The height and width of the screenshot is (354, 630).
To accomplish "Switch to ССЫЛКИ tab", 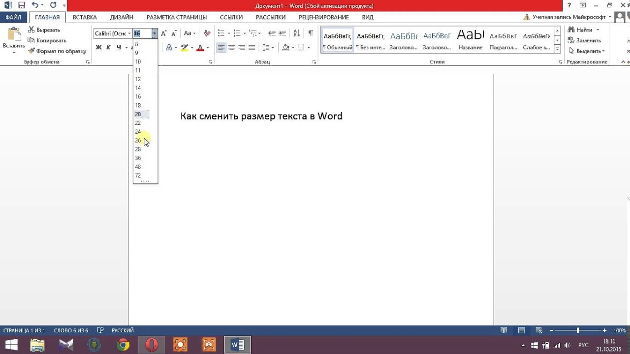I will point(231,17).
